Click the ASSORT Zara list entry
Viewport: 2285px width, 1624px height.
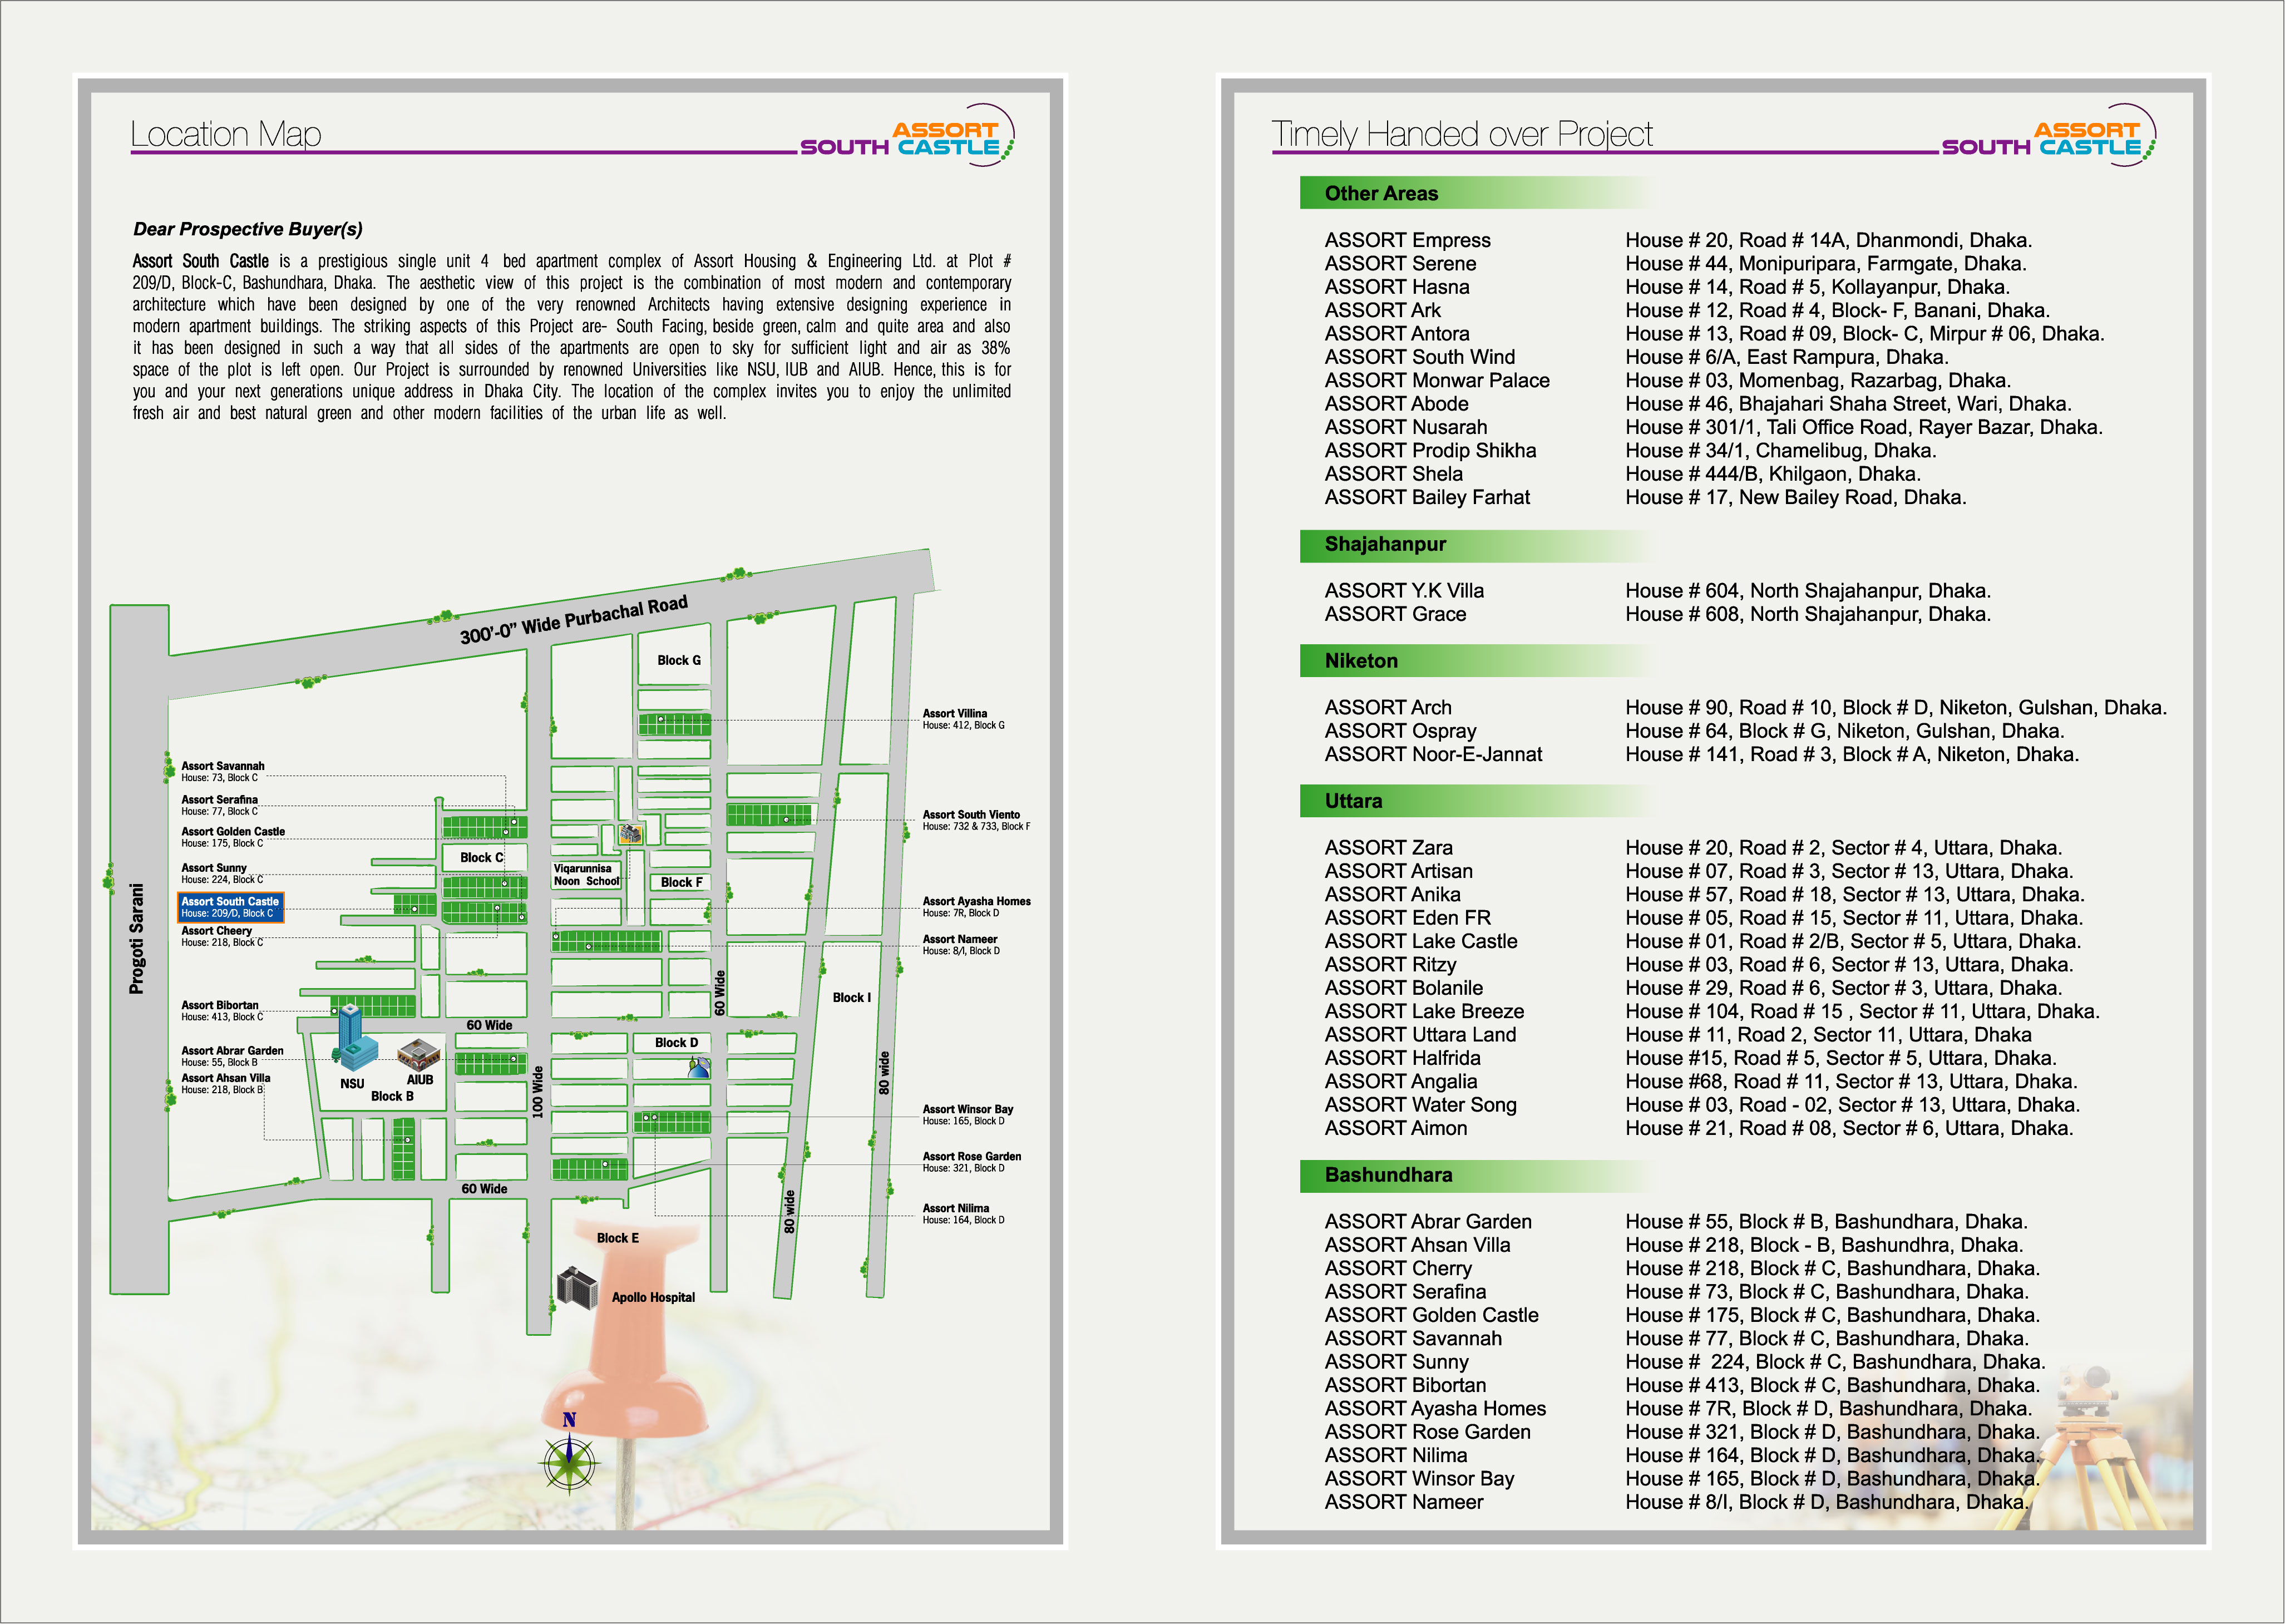(x=1388, y=848)
